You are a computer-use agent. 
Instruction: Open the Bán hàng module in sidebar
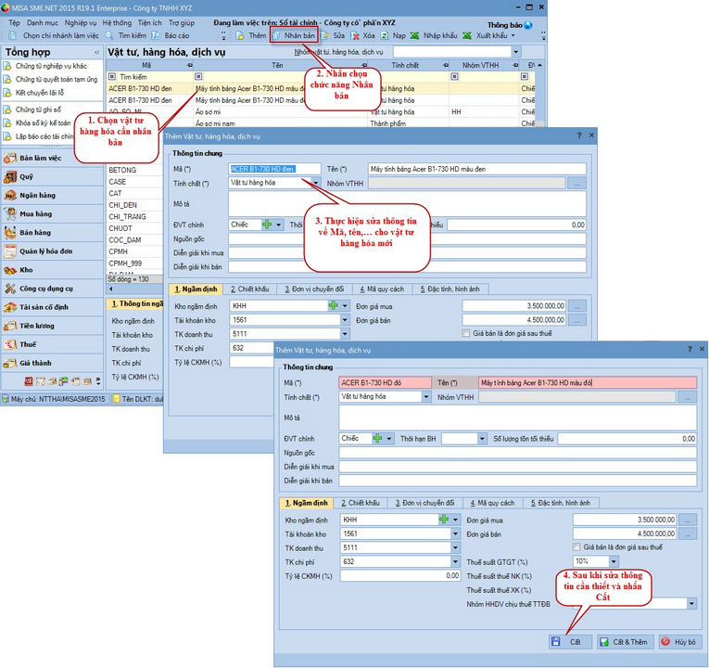point(53,232)
